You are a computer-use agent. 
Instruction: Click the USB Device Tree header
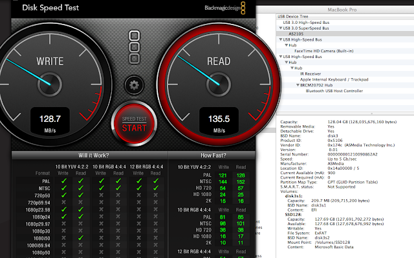click(345, 16)
